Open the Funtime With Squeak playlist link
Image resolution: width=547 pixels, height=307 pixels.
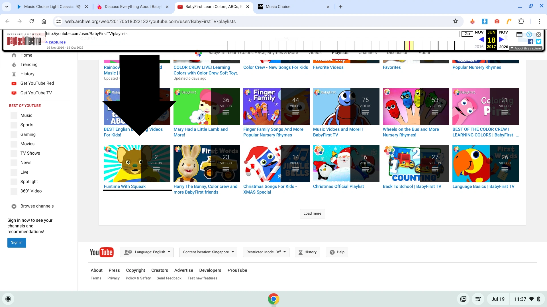click(x=124, y=186)
